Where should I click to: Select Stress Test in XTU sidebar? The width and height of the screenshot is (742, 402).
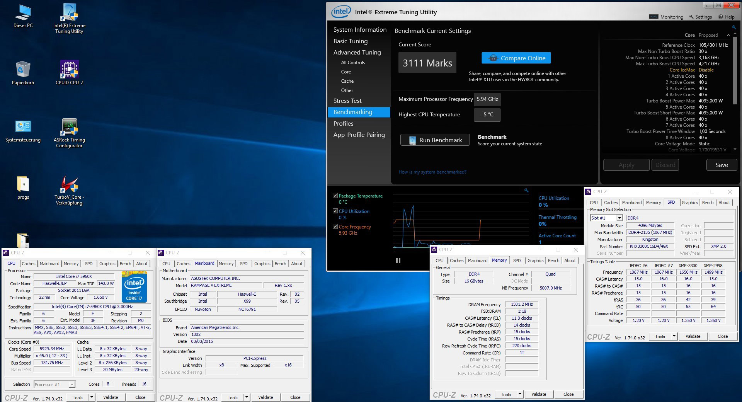[x=347, y=101]
